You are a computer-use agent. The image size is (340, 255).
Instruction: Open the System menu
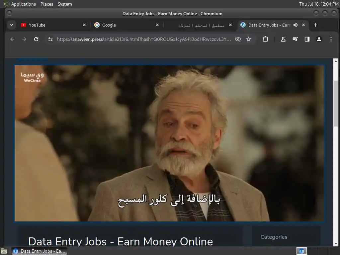coord(65,4)
